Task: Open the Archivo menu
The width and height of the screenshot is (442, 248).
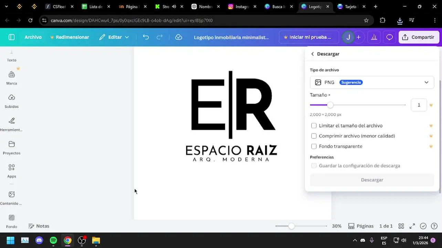Action: pos(33,37)
